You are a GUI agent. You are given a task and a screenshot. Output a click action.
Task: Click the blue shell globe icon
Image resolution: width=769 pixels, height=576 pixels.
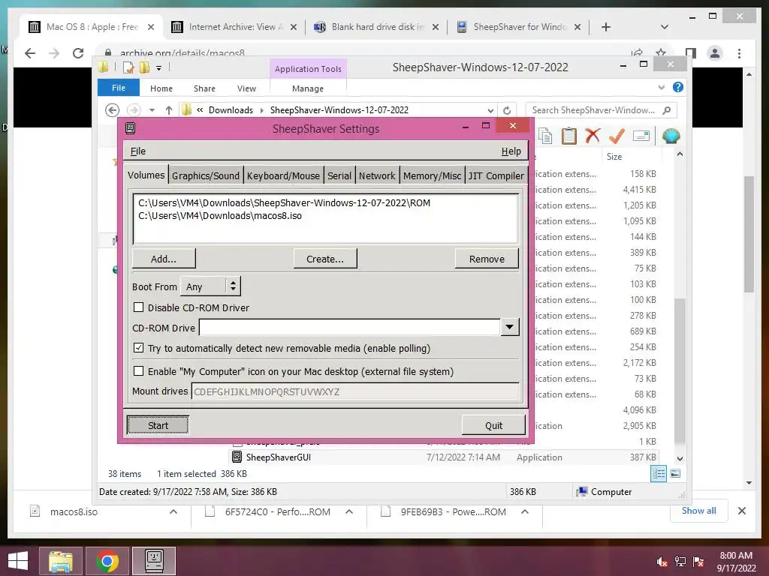tap(671, 136)
